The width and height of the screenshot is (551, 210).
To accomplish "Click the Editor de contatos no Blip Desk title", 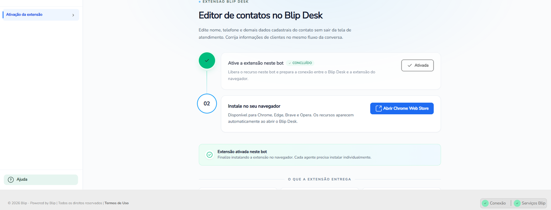I will pyautogui.click(x=261, y=15).
